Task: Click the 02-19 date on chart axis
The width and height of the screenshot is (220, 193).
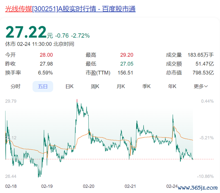Action: [47, 186]
